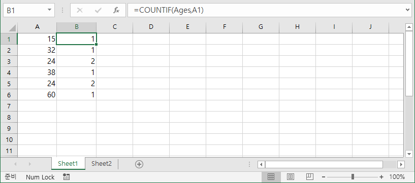The image size is (415, 183).
Task: Click the sheet tab bar resize dots
Action: pos(249,165)
